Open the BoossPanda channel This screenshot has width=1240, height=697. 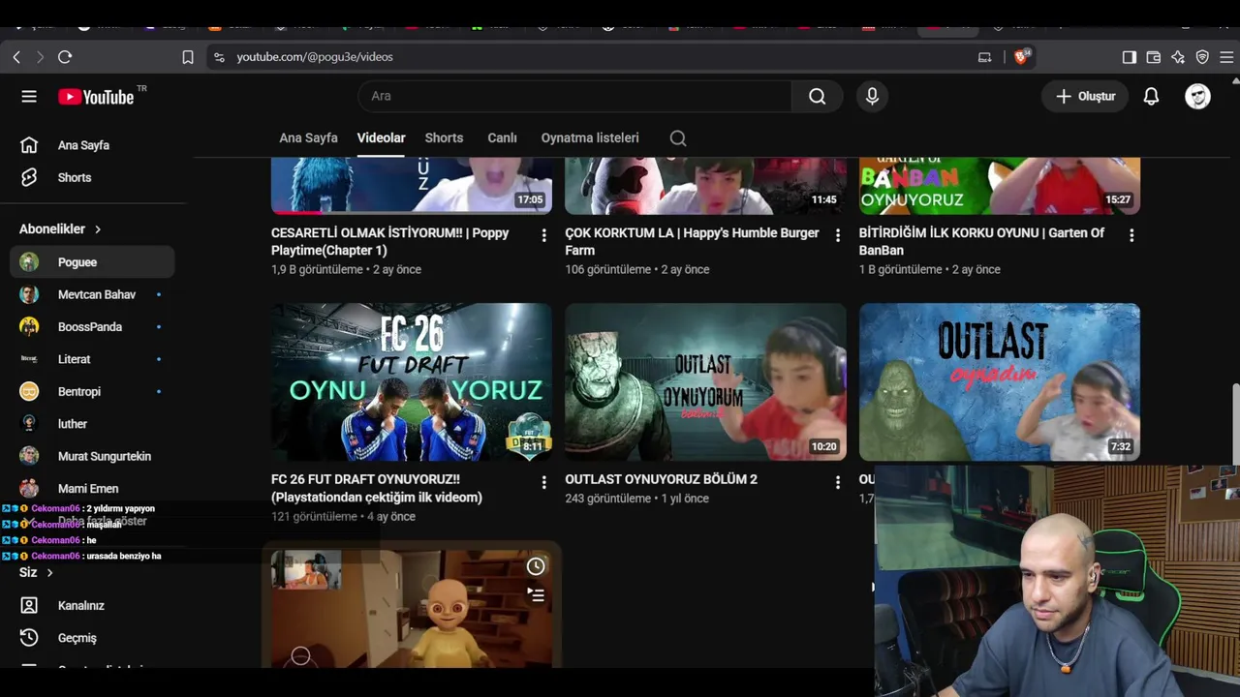(92, 327)
